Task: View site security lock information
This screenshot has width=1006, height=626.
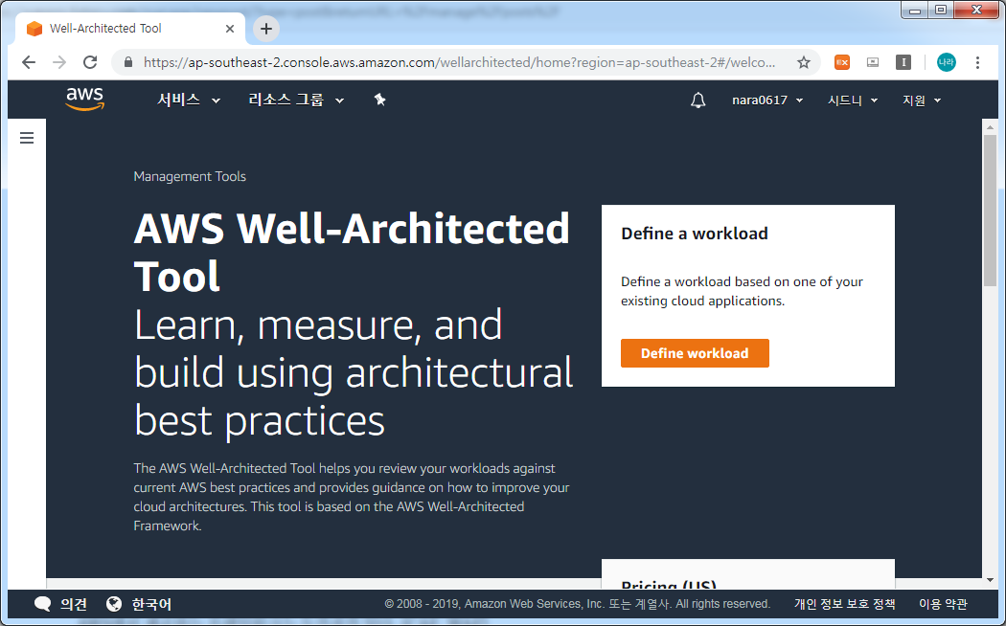Action: [128, 62]
